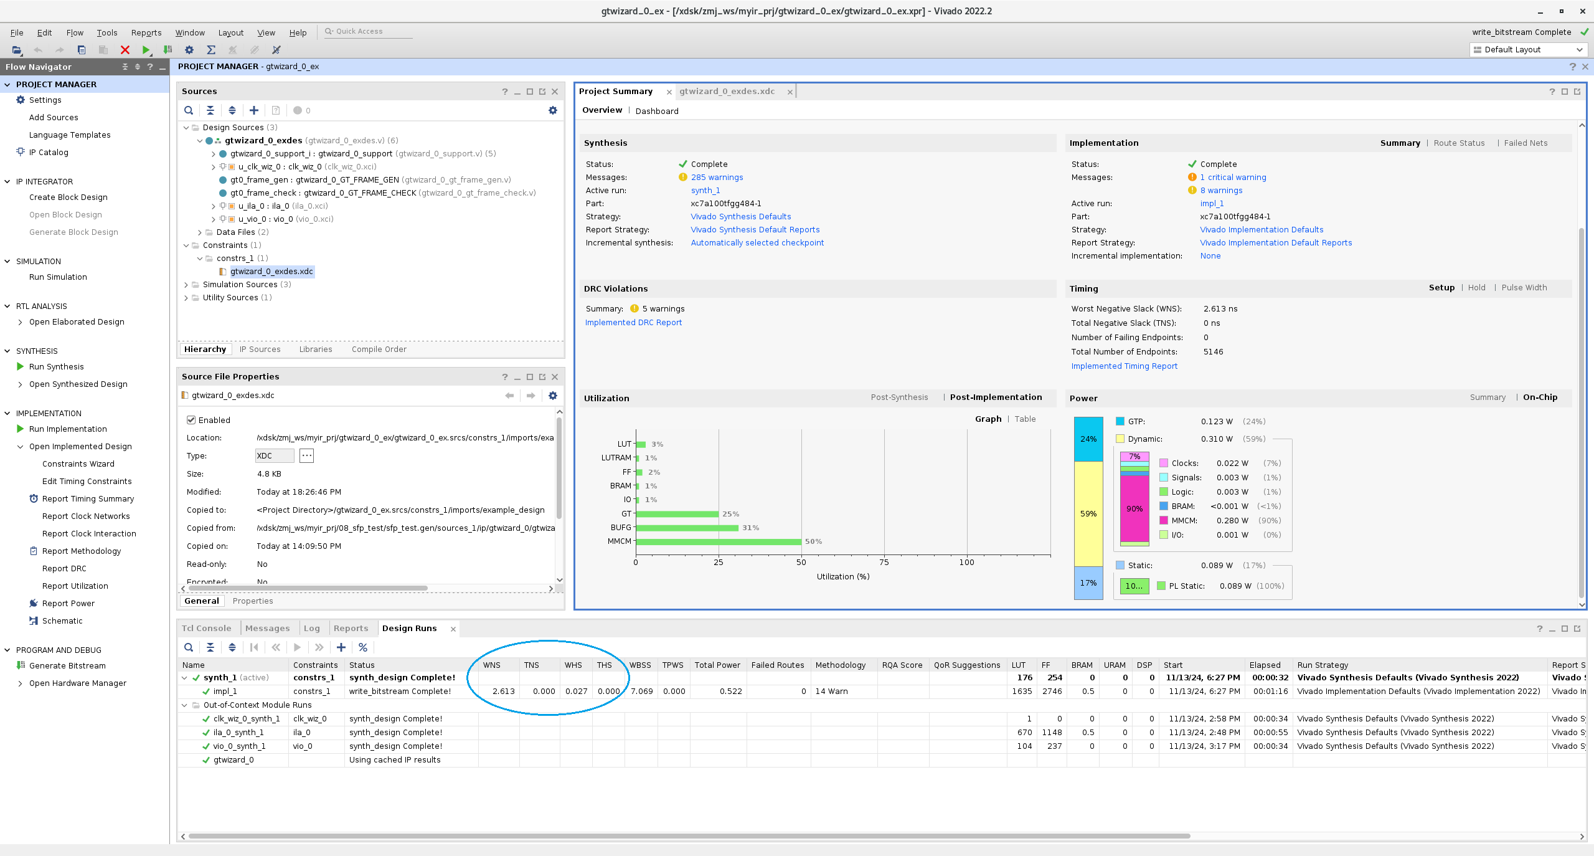Viewport: 1594px width, 856px height.
Task: Click the Generate Bitstream icon in Flow Navigator
Action: coord(21,665)
